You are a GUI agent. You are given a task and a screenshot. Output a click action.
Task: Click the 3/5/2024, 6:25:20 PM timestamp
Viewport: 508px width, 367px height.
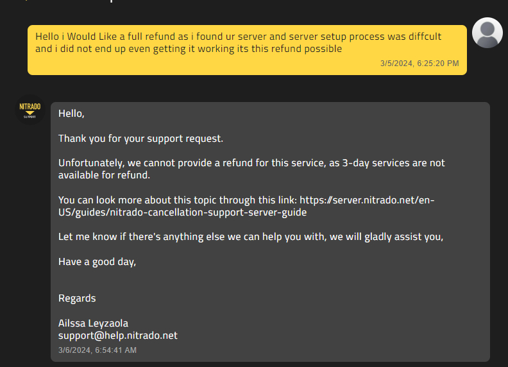tap(419, 64)
